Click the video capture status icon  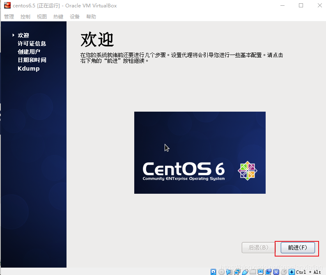[x=269, y=272]
